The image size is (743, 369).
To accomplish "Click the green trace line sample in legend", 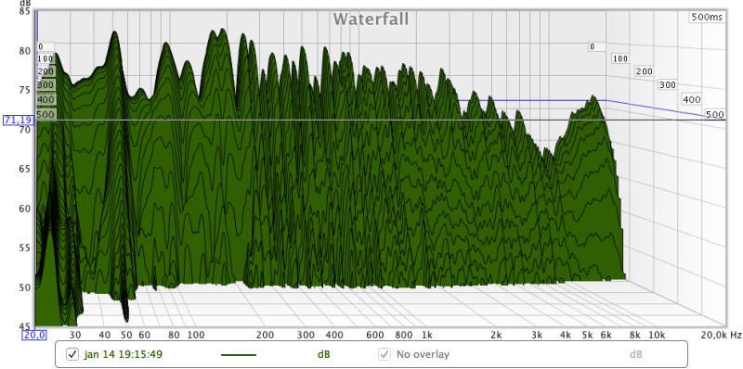I will 239,355.
